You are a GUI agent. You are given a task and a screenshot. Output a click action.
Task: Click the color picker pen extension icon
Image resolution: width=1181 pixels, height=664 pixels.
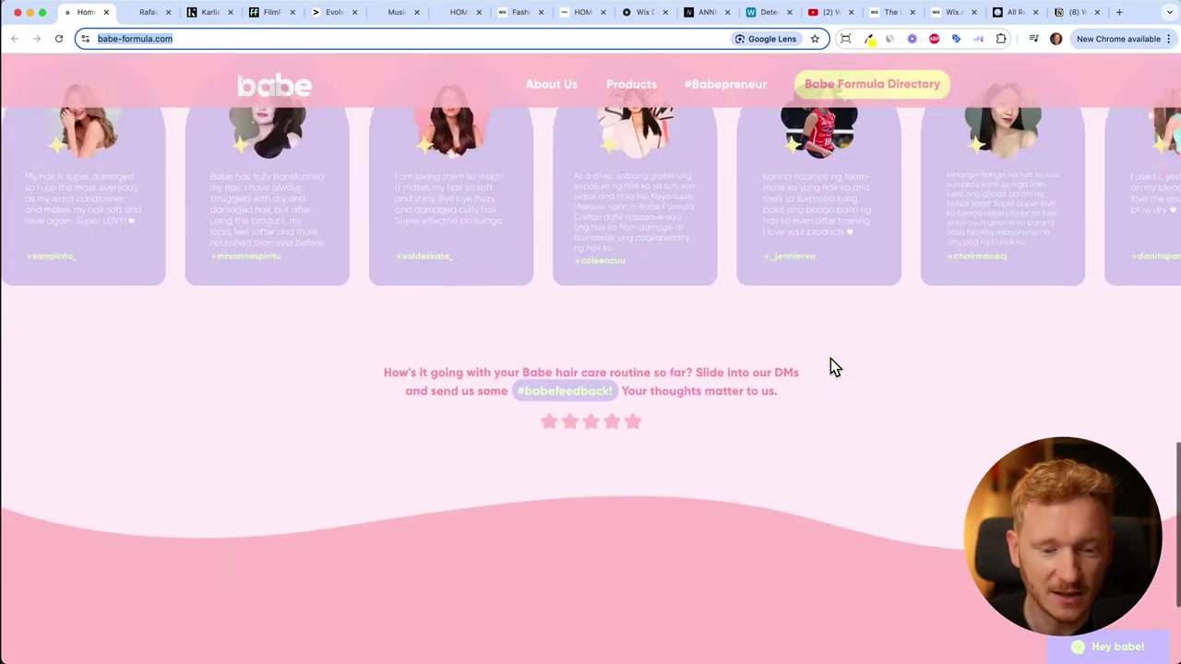(868, 39)
